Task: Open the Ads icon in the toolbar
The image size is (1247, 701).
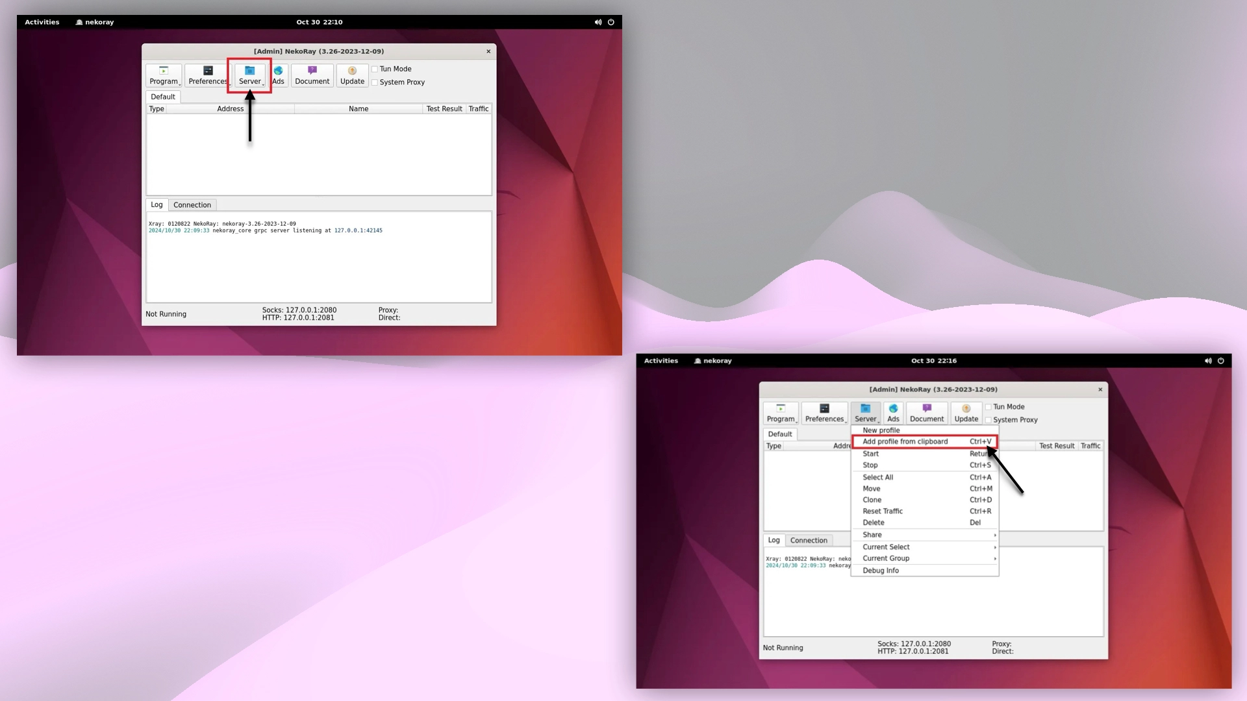Action: pyautogui.click(x=279, y=75)
